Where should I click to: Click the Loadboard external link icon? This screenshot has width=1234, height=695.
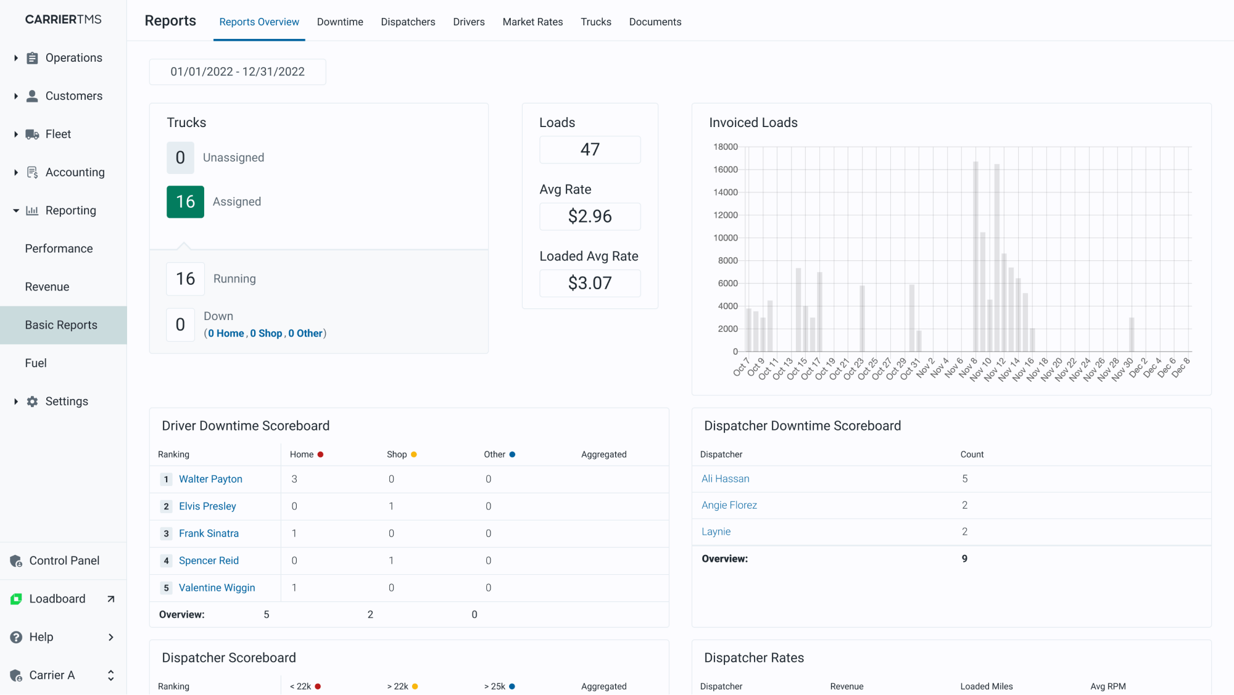[x=111, y=598]
